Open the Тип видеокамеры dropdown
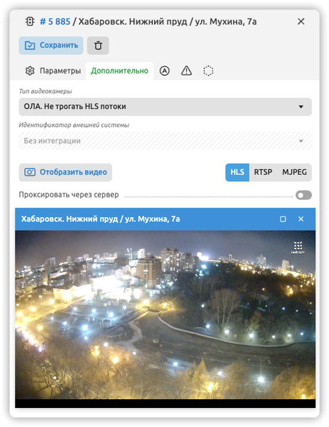The image size is (329, 427). 165,107
